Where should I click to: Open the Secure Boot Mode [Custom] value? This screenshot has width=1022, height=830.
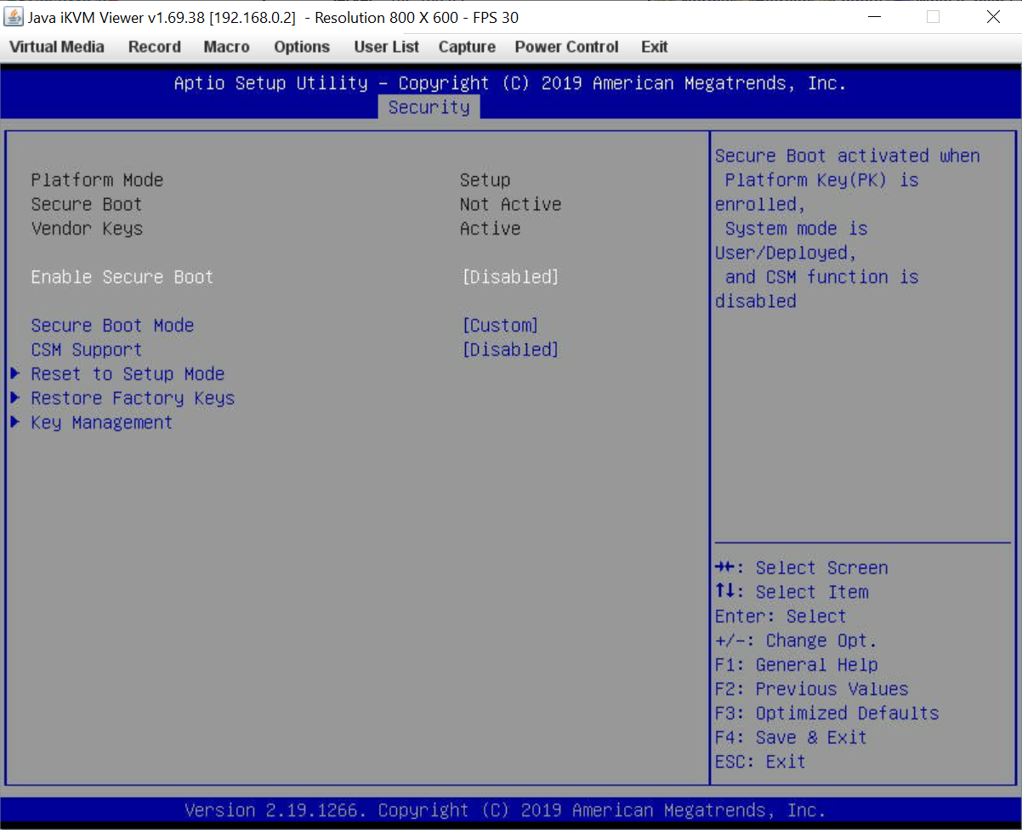(500, 326)
